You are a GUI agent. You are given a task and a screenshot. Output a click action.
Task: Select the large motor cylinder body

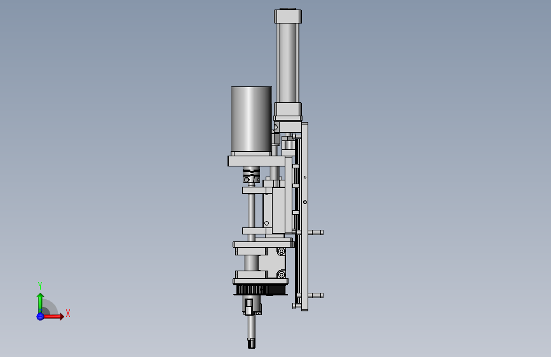coord(251,119)
